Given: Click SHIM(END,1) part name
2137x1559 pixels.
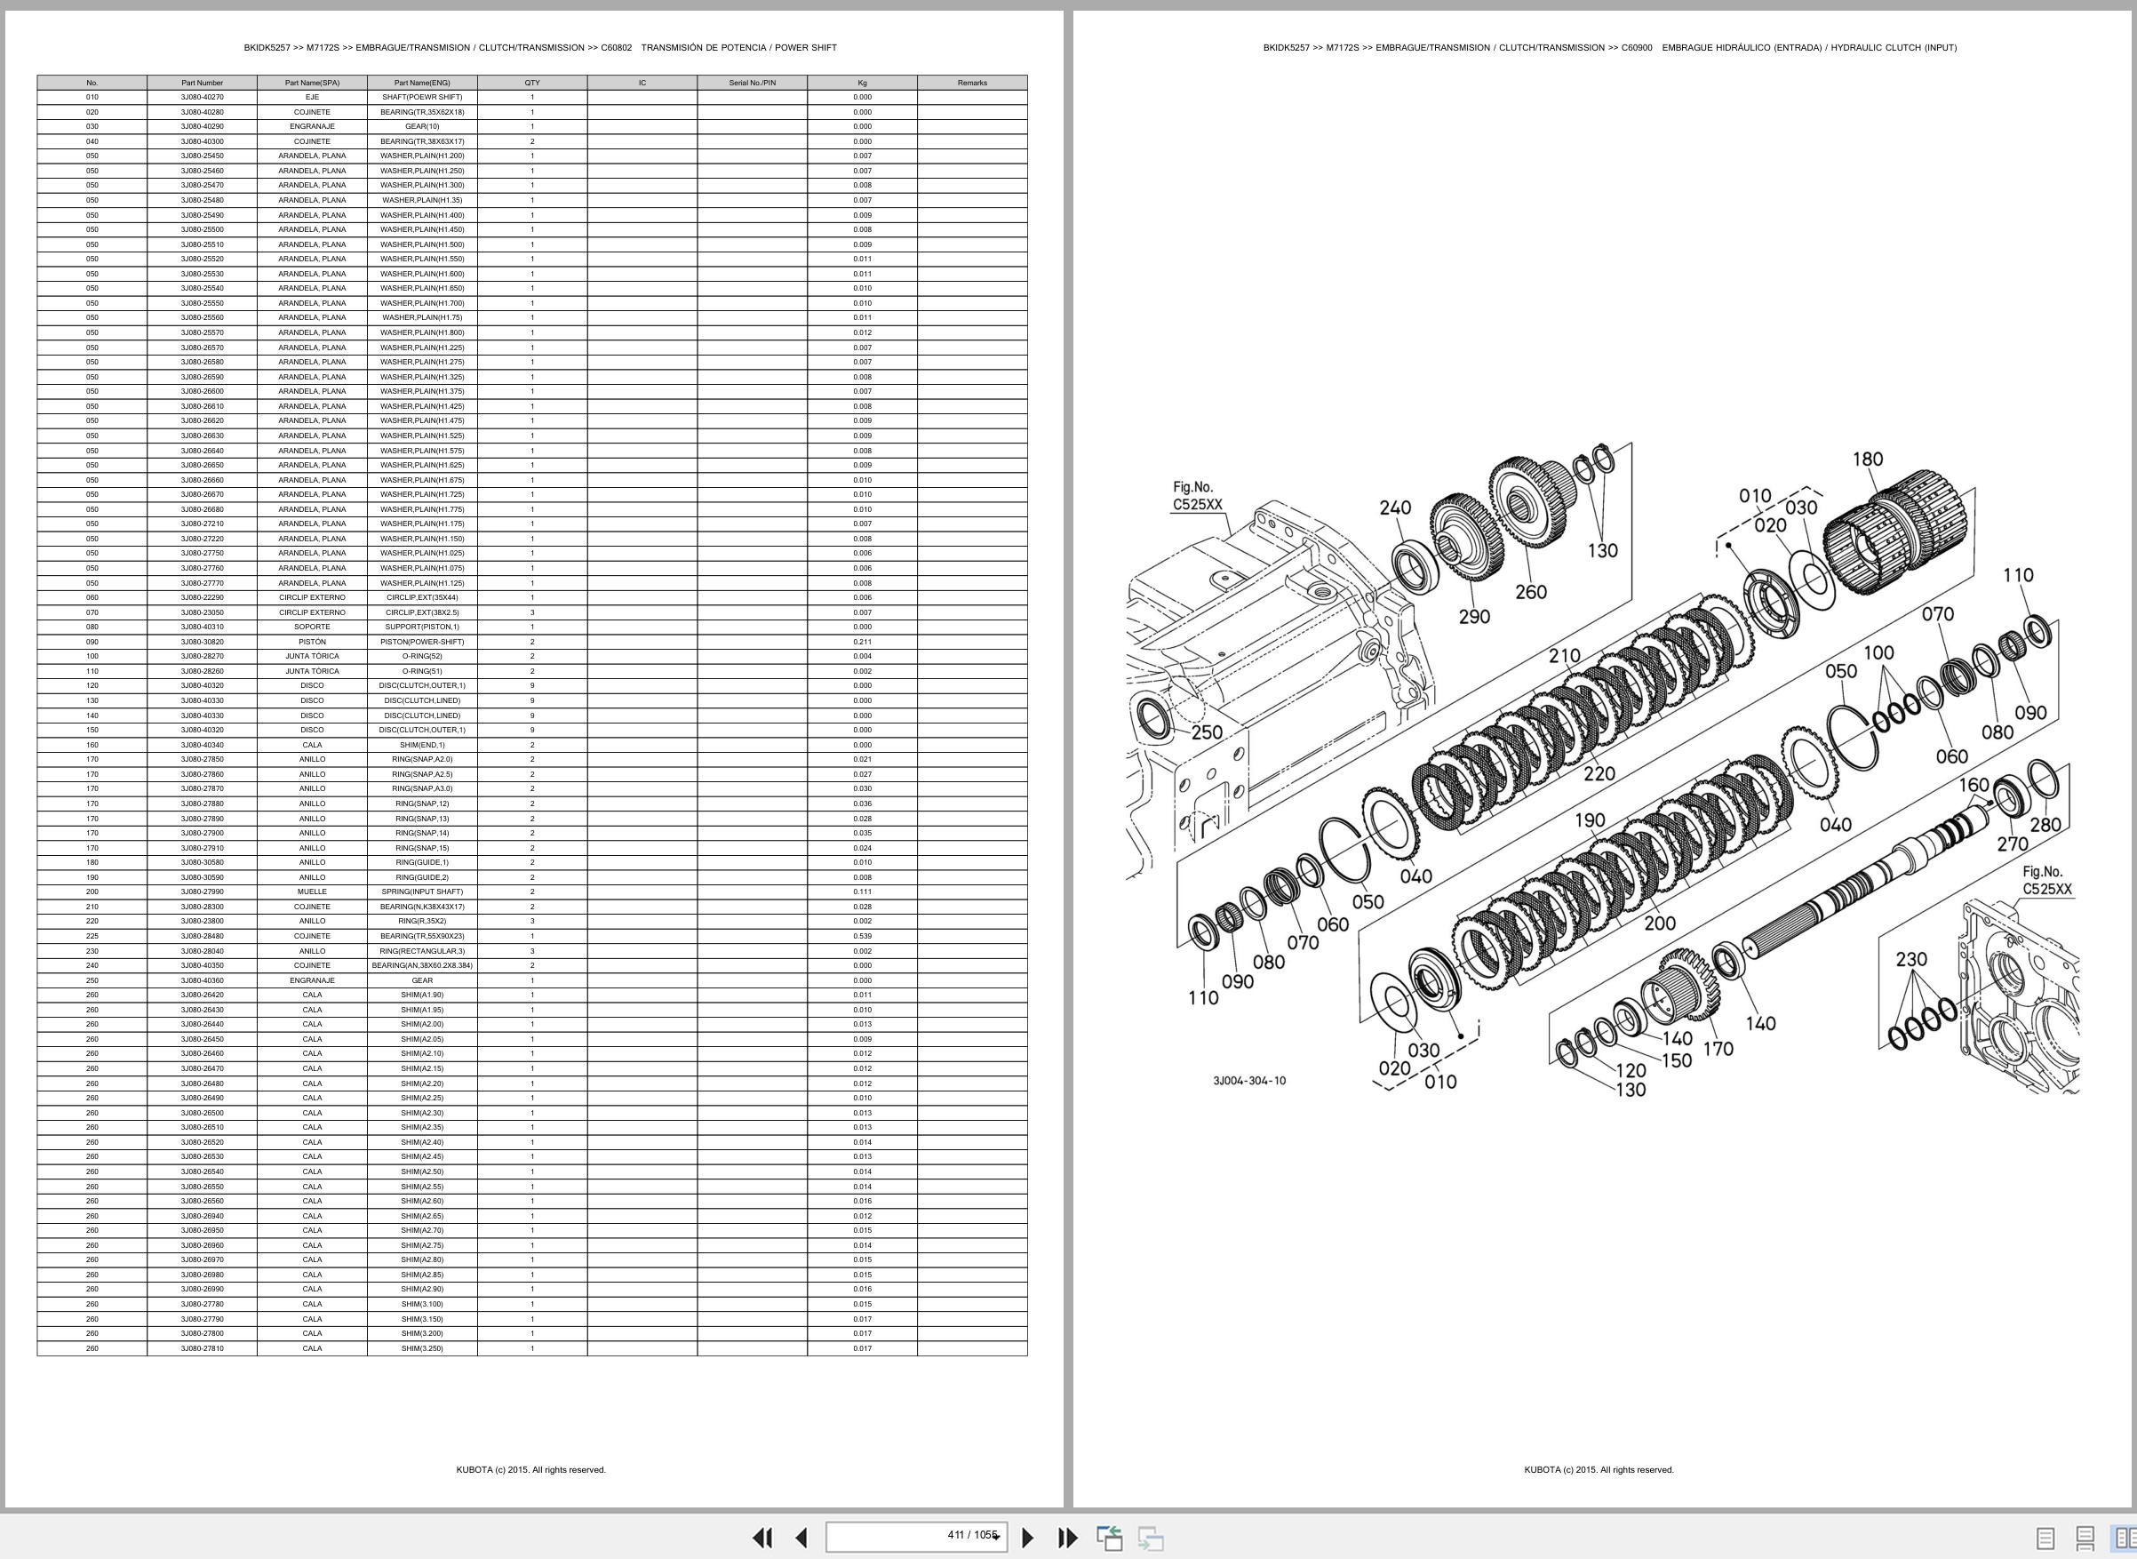Looking at the screenshot, I should 422,745.
